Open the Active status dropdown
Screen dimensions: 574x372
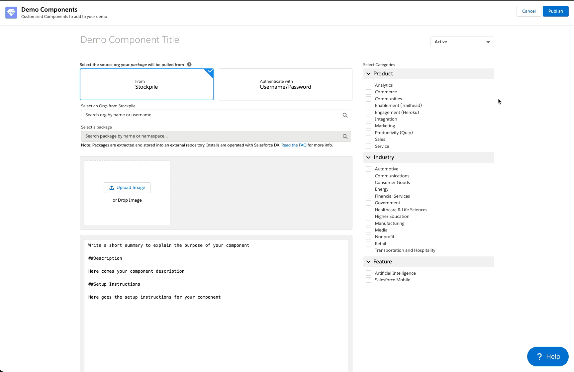point(462,42)
